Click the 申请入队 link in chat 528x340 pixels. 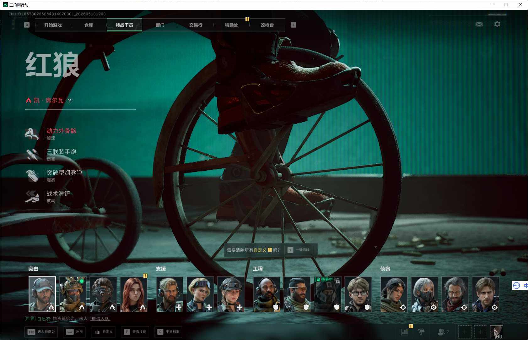100,319
